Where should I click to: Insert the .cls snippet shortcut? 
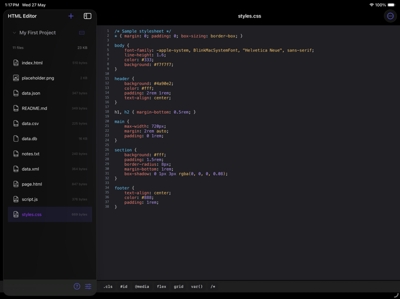[x=108, y=287]
